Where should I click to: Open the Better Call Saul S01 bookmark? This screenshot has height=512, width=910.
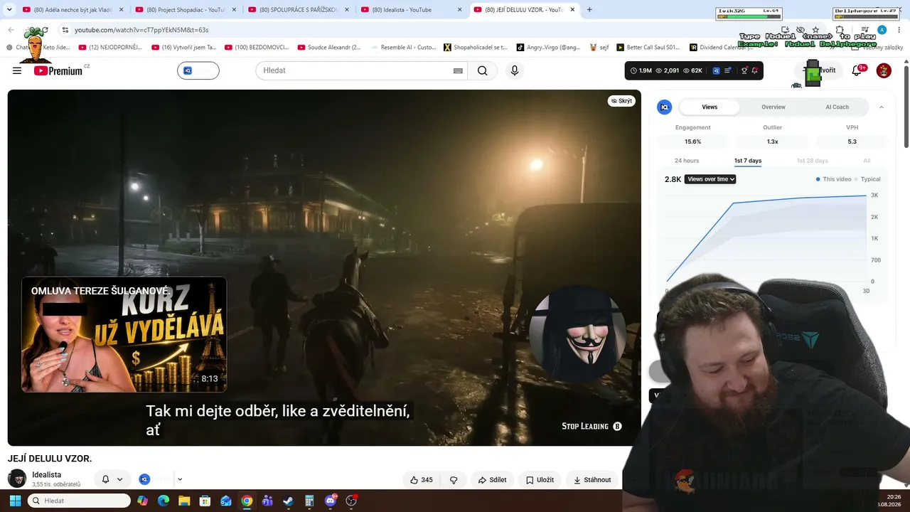point(648,48)
